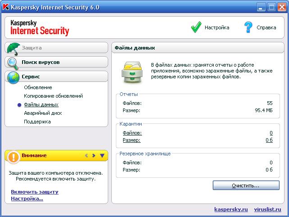Image resolution: width=289 pixels, height=217 pixels.
Task: Click the Файлы данных panel title
Action: tap(135, 48)
